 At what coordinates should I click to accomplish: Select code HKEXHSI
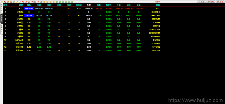[156, 16]
